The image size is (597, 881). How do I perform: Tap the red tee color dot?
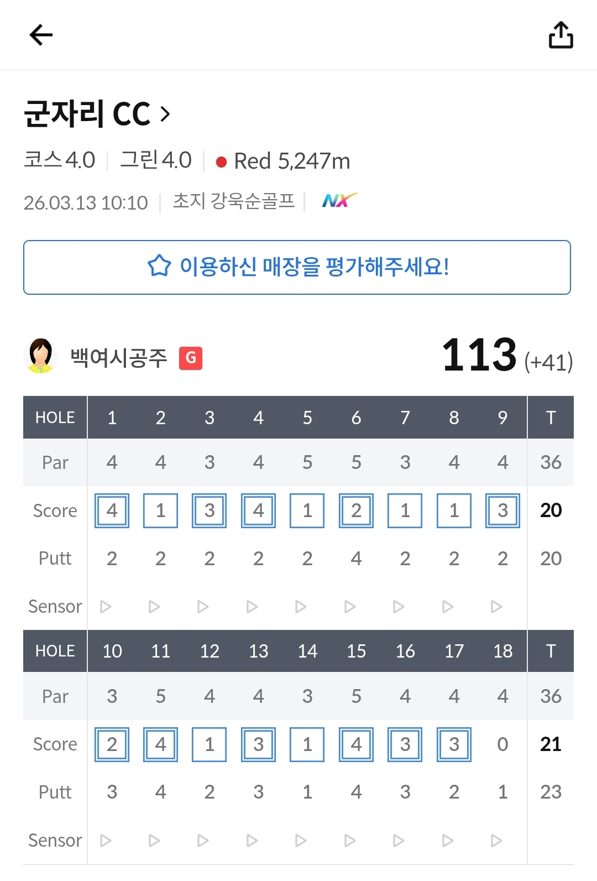coord(221,162)
